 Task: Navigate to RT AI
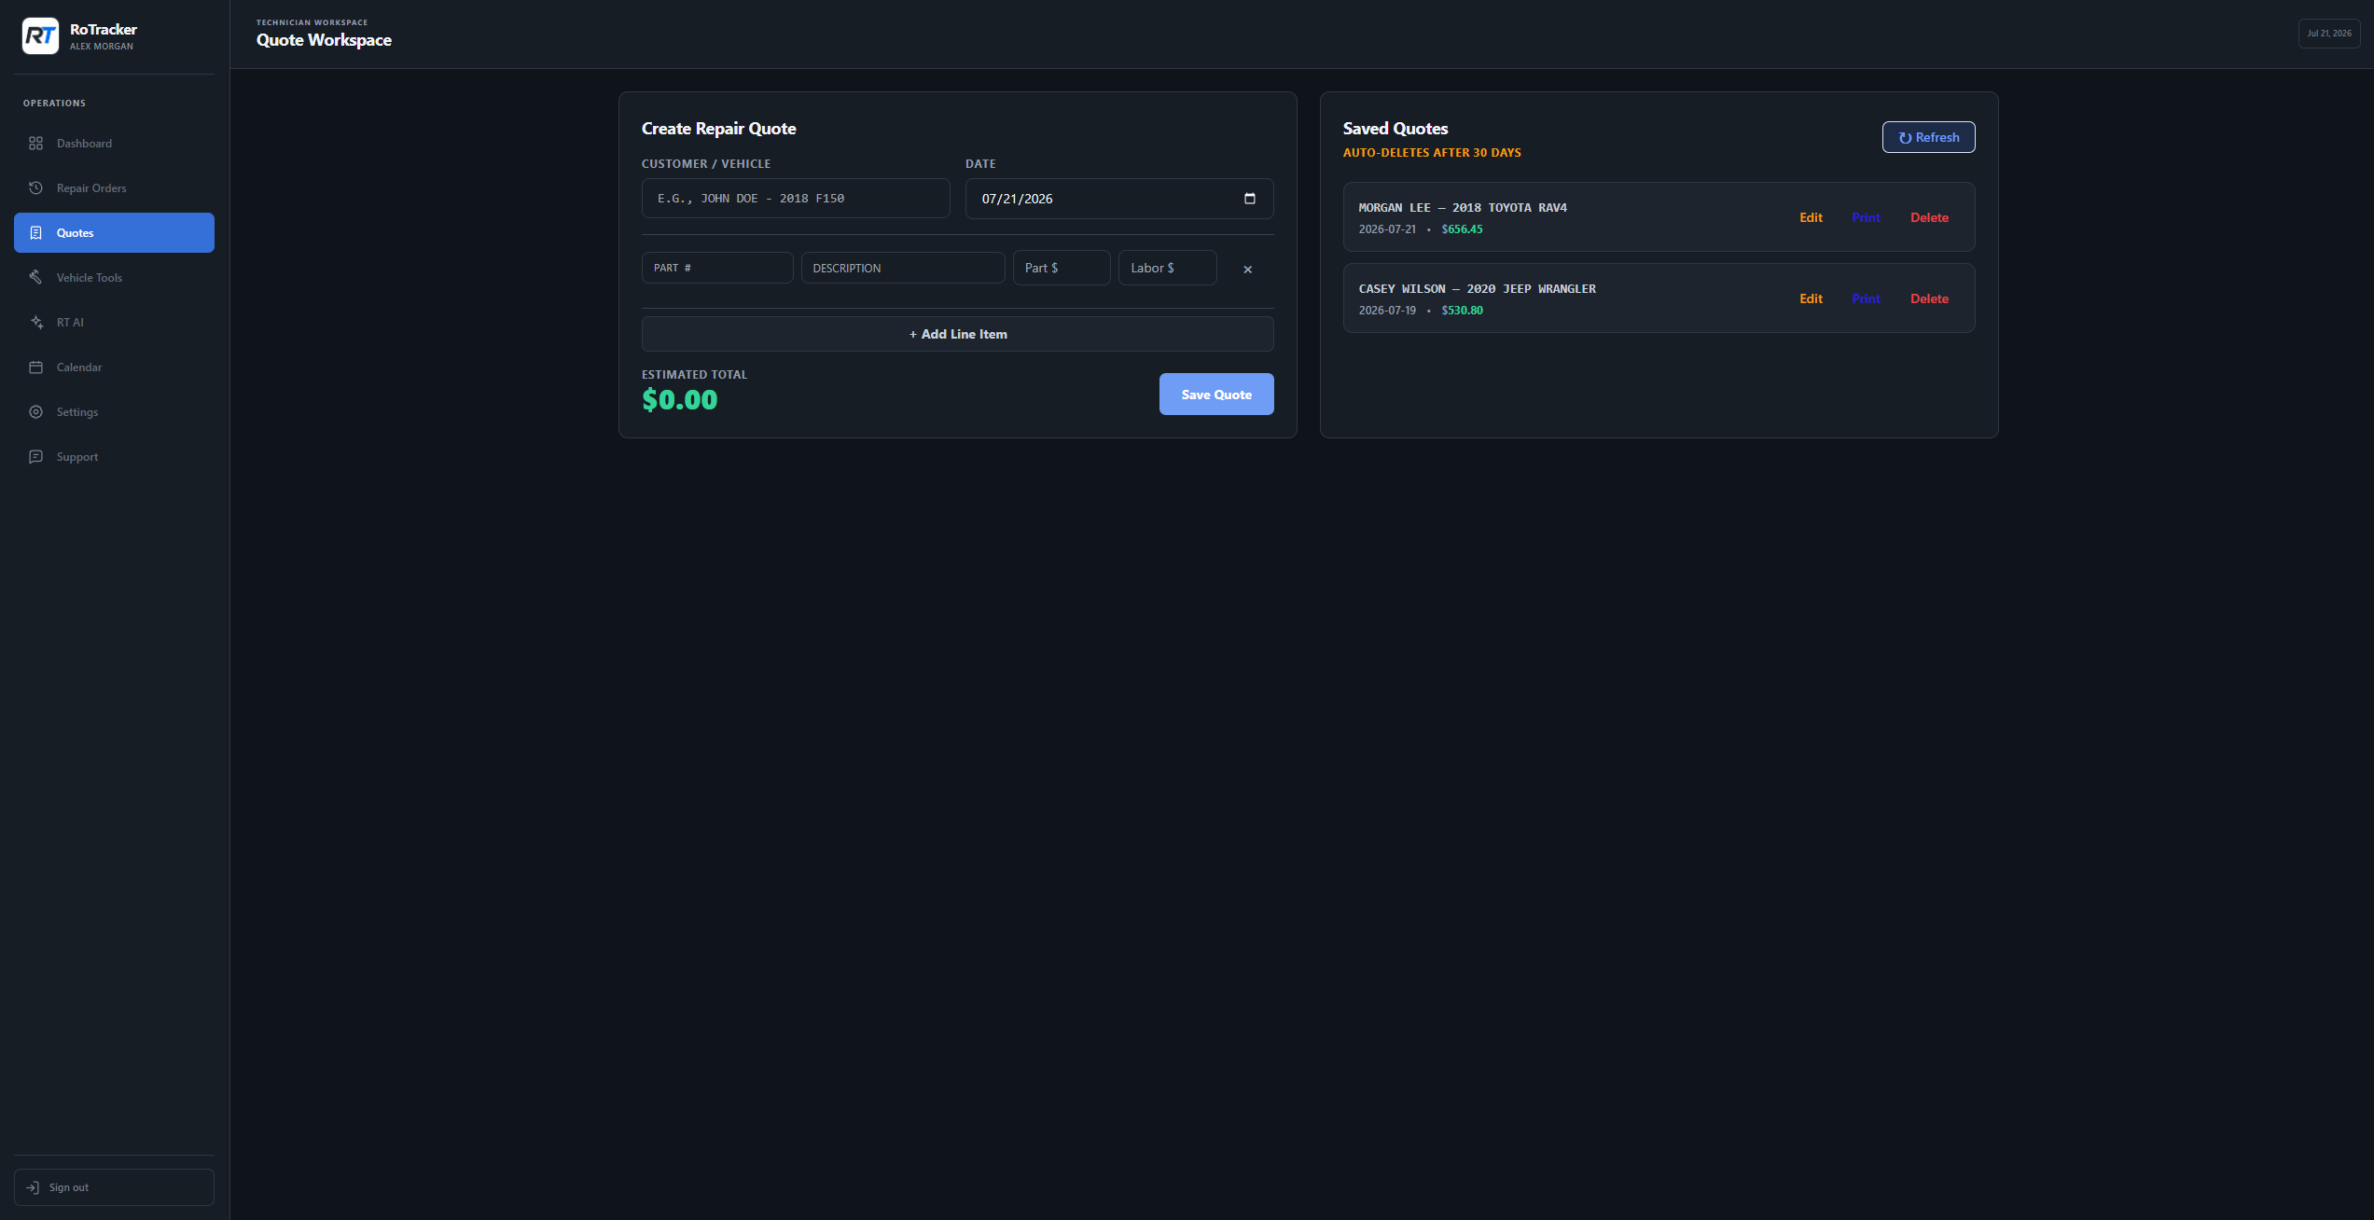click(114, 323)
